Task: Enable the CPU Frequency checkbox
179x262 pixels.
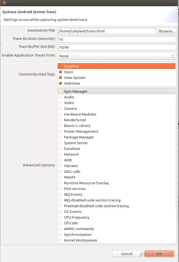Action: click(61, 218)
